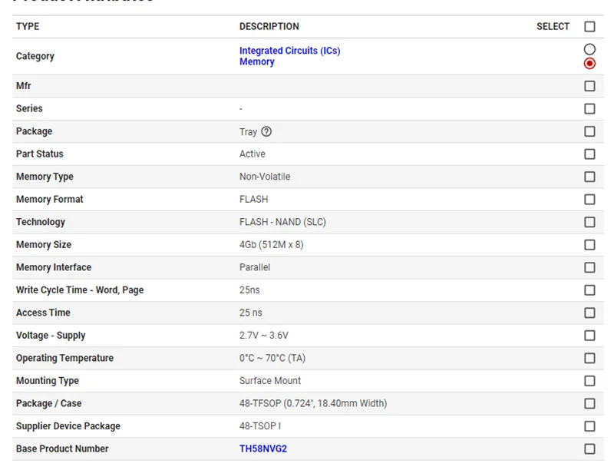614x470 pixels.
Task: Tick the Memory Interface Parallel checkbox
Action: (589, 267)
